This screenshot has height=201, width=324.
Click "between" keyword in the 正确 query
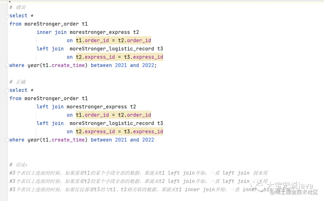[101, 140]
